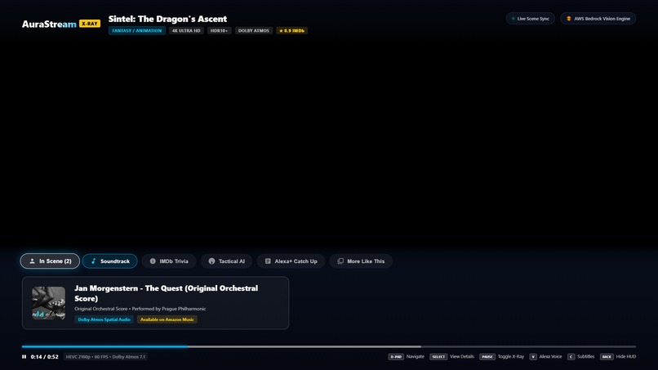Viewport: 658px width, 370px height.
Task: Click the Subtitles label
Action: tap(586, 357)
